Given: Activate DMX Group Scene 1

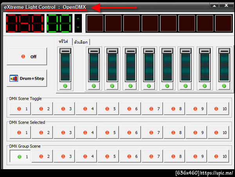Looking at the screenshot, I should tap(20, 156).
